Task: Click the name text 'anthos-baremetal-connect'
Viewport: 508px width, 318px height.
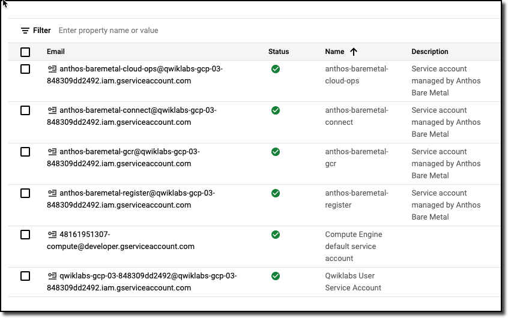Action: coord(357,116)
